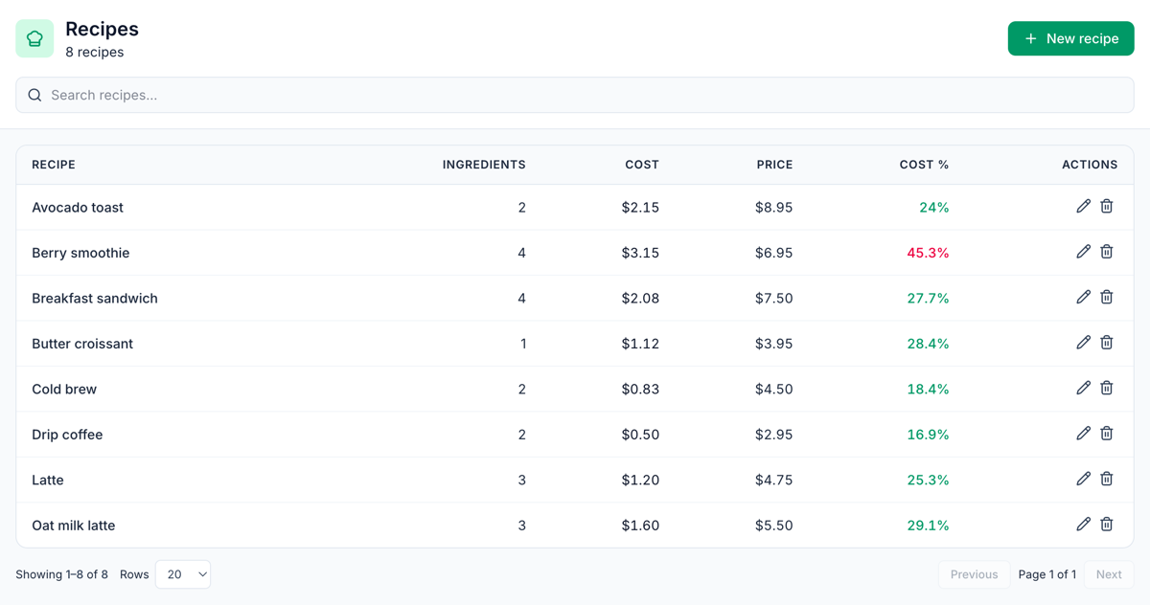Select the Berry smoothie name

pos(80,253)
